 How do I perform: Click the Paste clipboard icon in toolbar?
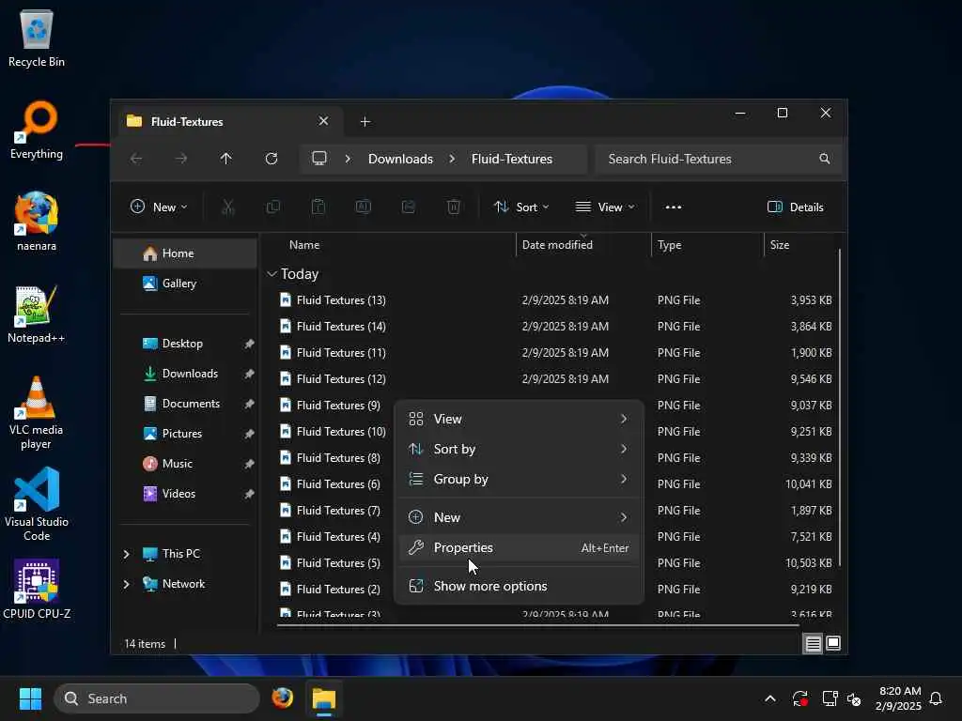tap(318, 207)
